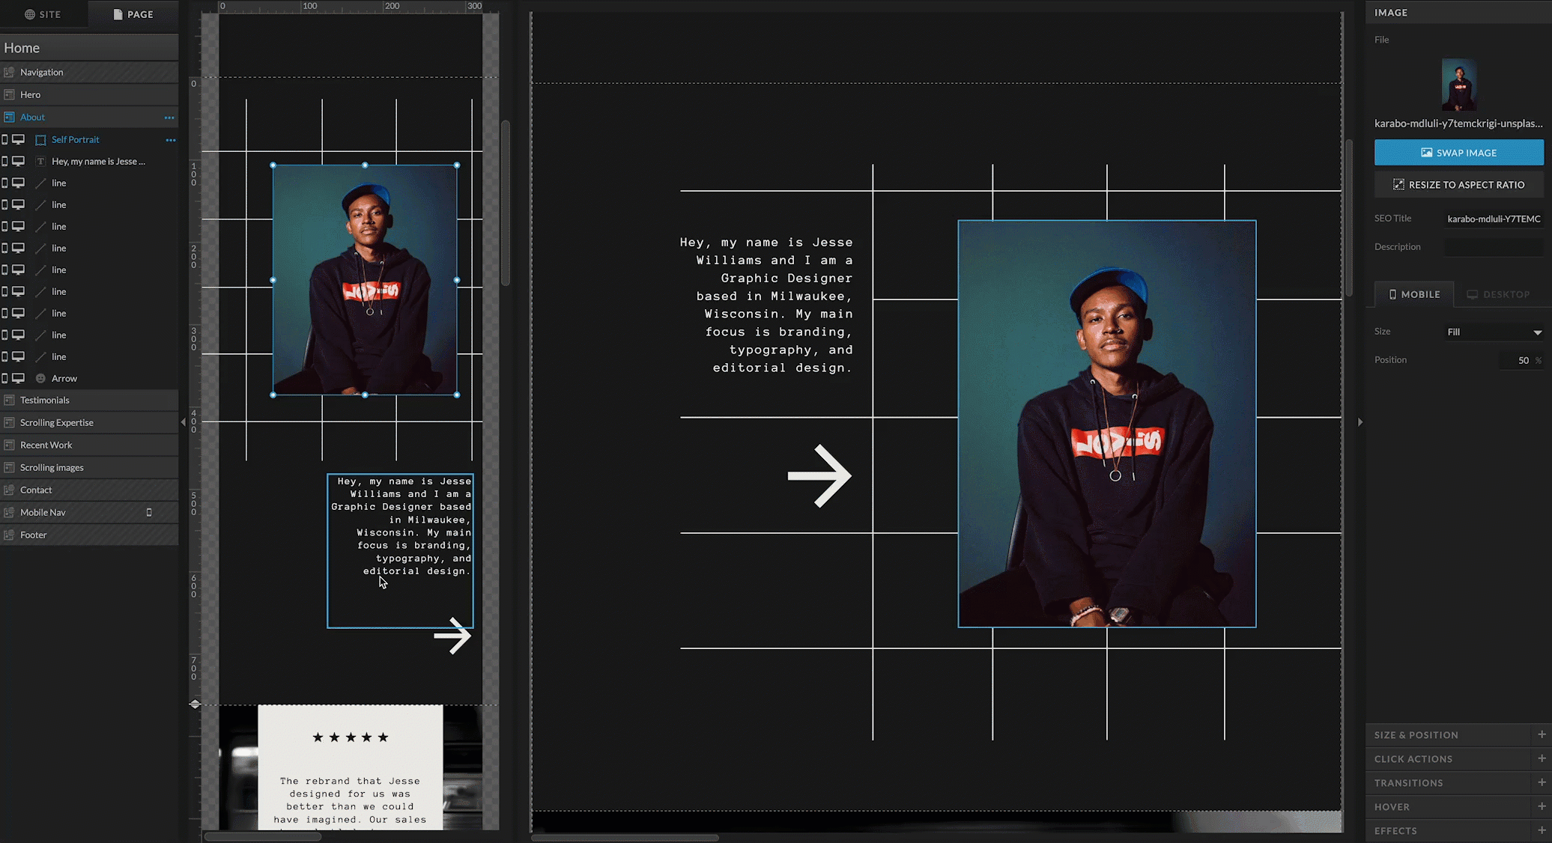Click the Self Portrait image layer icon

pos(40,140)
